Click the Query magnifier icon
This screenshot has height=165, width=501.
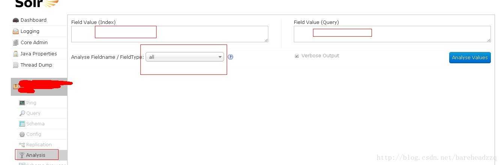click(x=22, y=113)
